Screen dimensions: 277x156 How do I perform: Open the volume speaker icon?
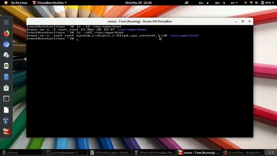257,3
